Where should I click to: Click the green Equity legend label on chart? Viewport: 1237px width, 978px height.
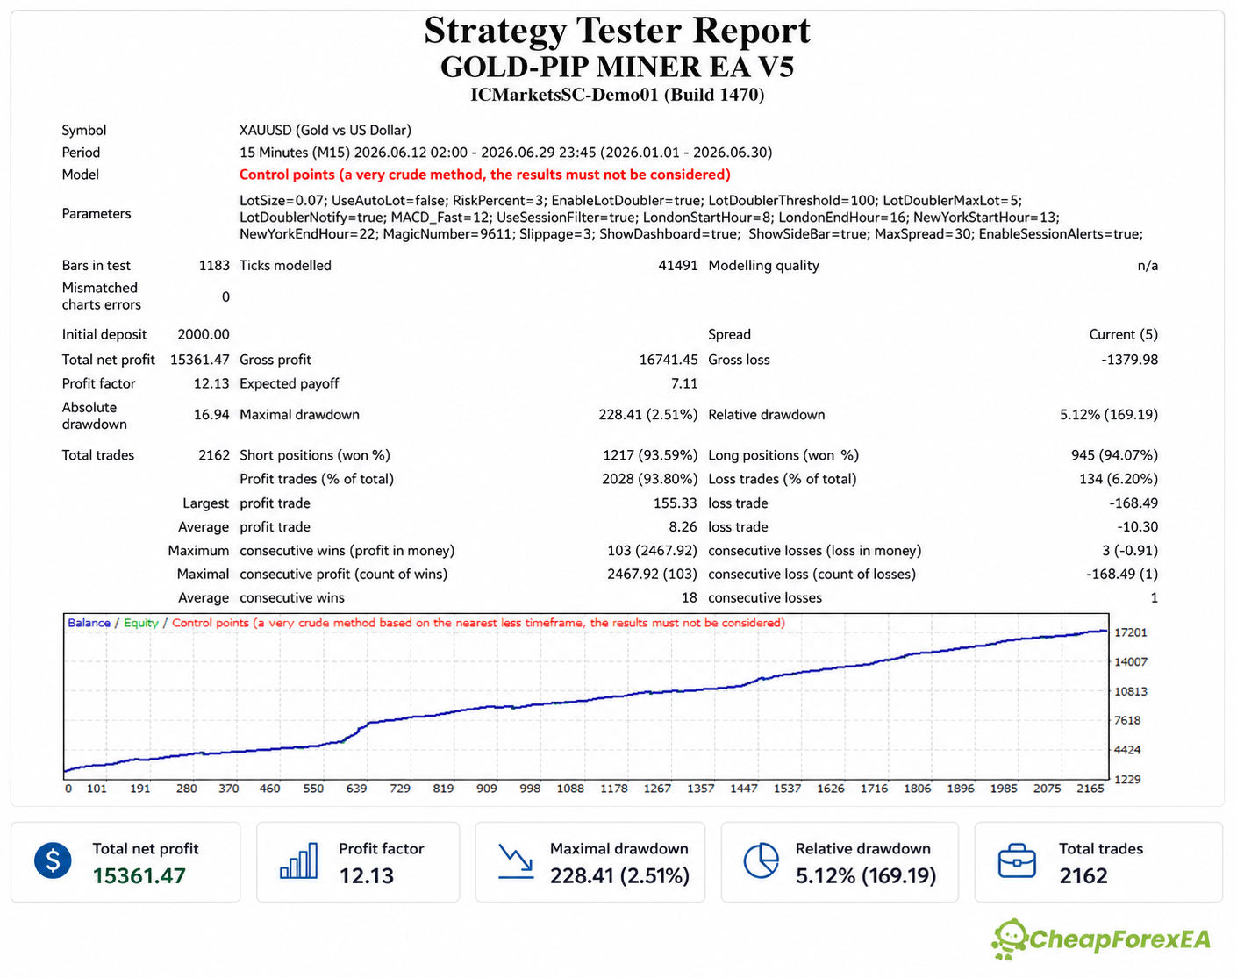point(141,623)
